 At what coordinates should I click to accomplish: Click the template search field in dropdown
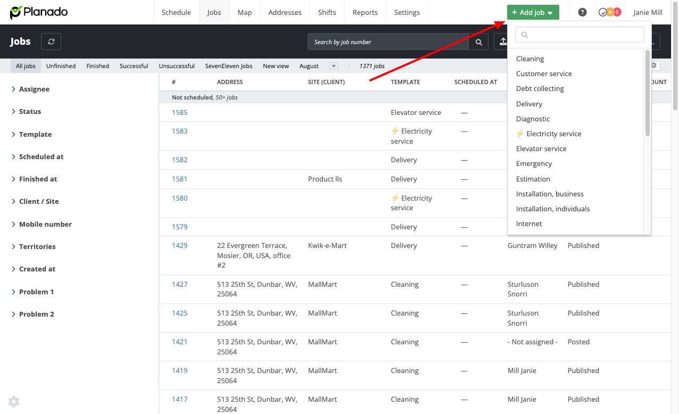click(x=579, y=35)
